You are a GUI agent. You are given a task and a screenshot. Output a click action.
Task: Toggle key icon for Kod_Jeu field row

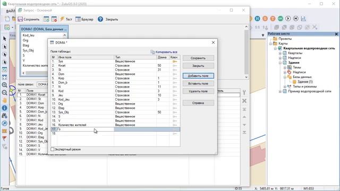pos(175,100)
